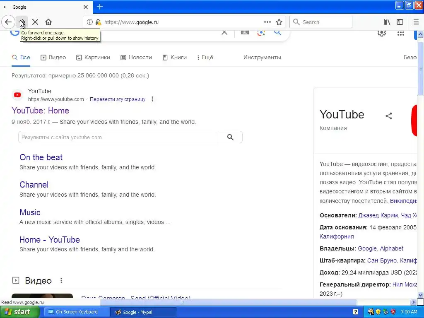
Task: Open the video thumbnail under Видео
Action: click(42, 296)
